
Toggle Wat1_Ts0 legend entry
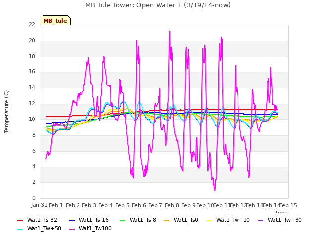point(181,220)
